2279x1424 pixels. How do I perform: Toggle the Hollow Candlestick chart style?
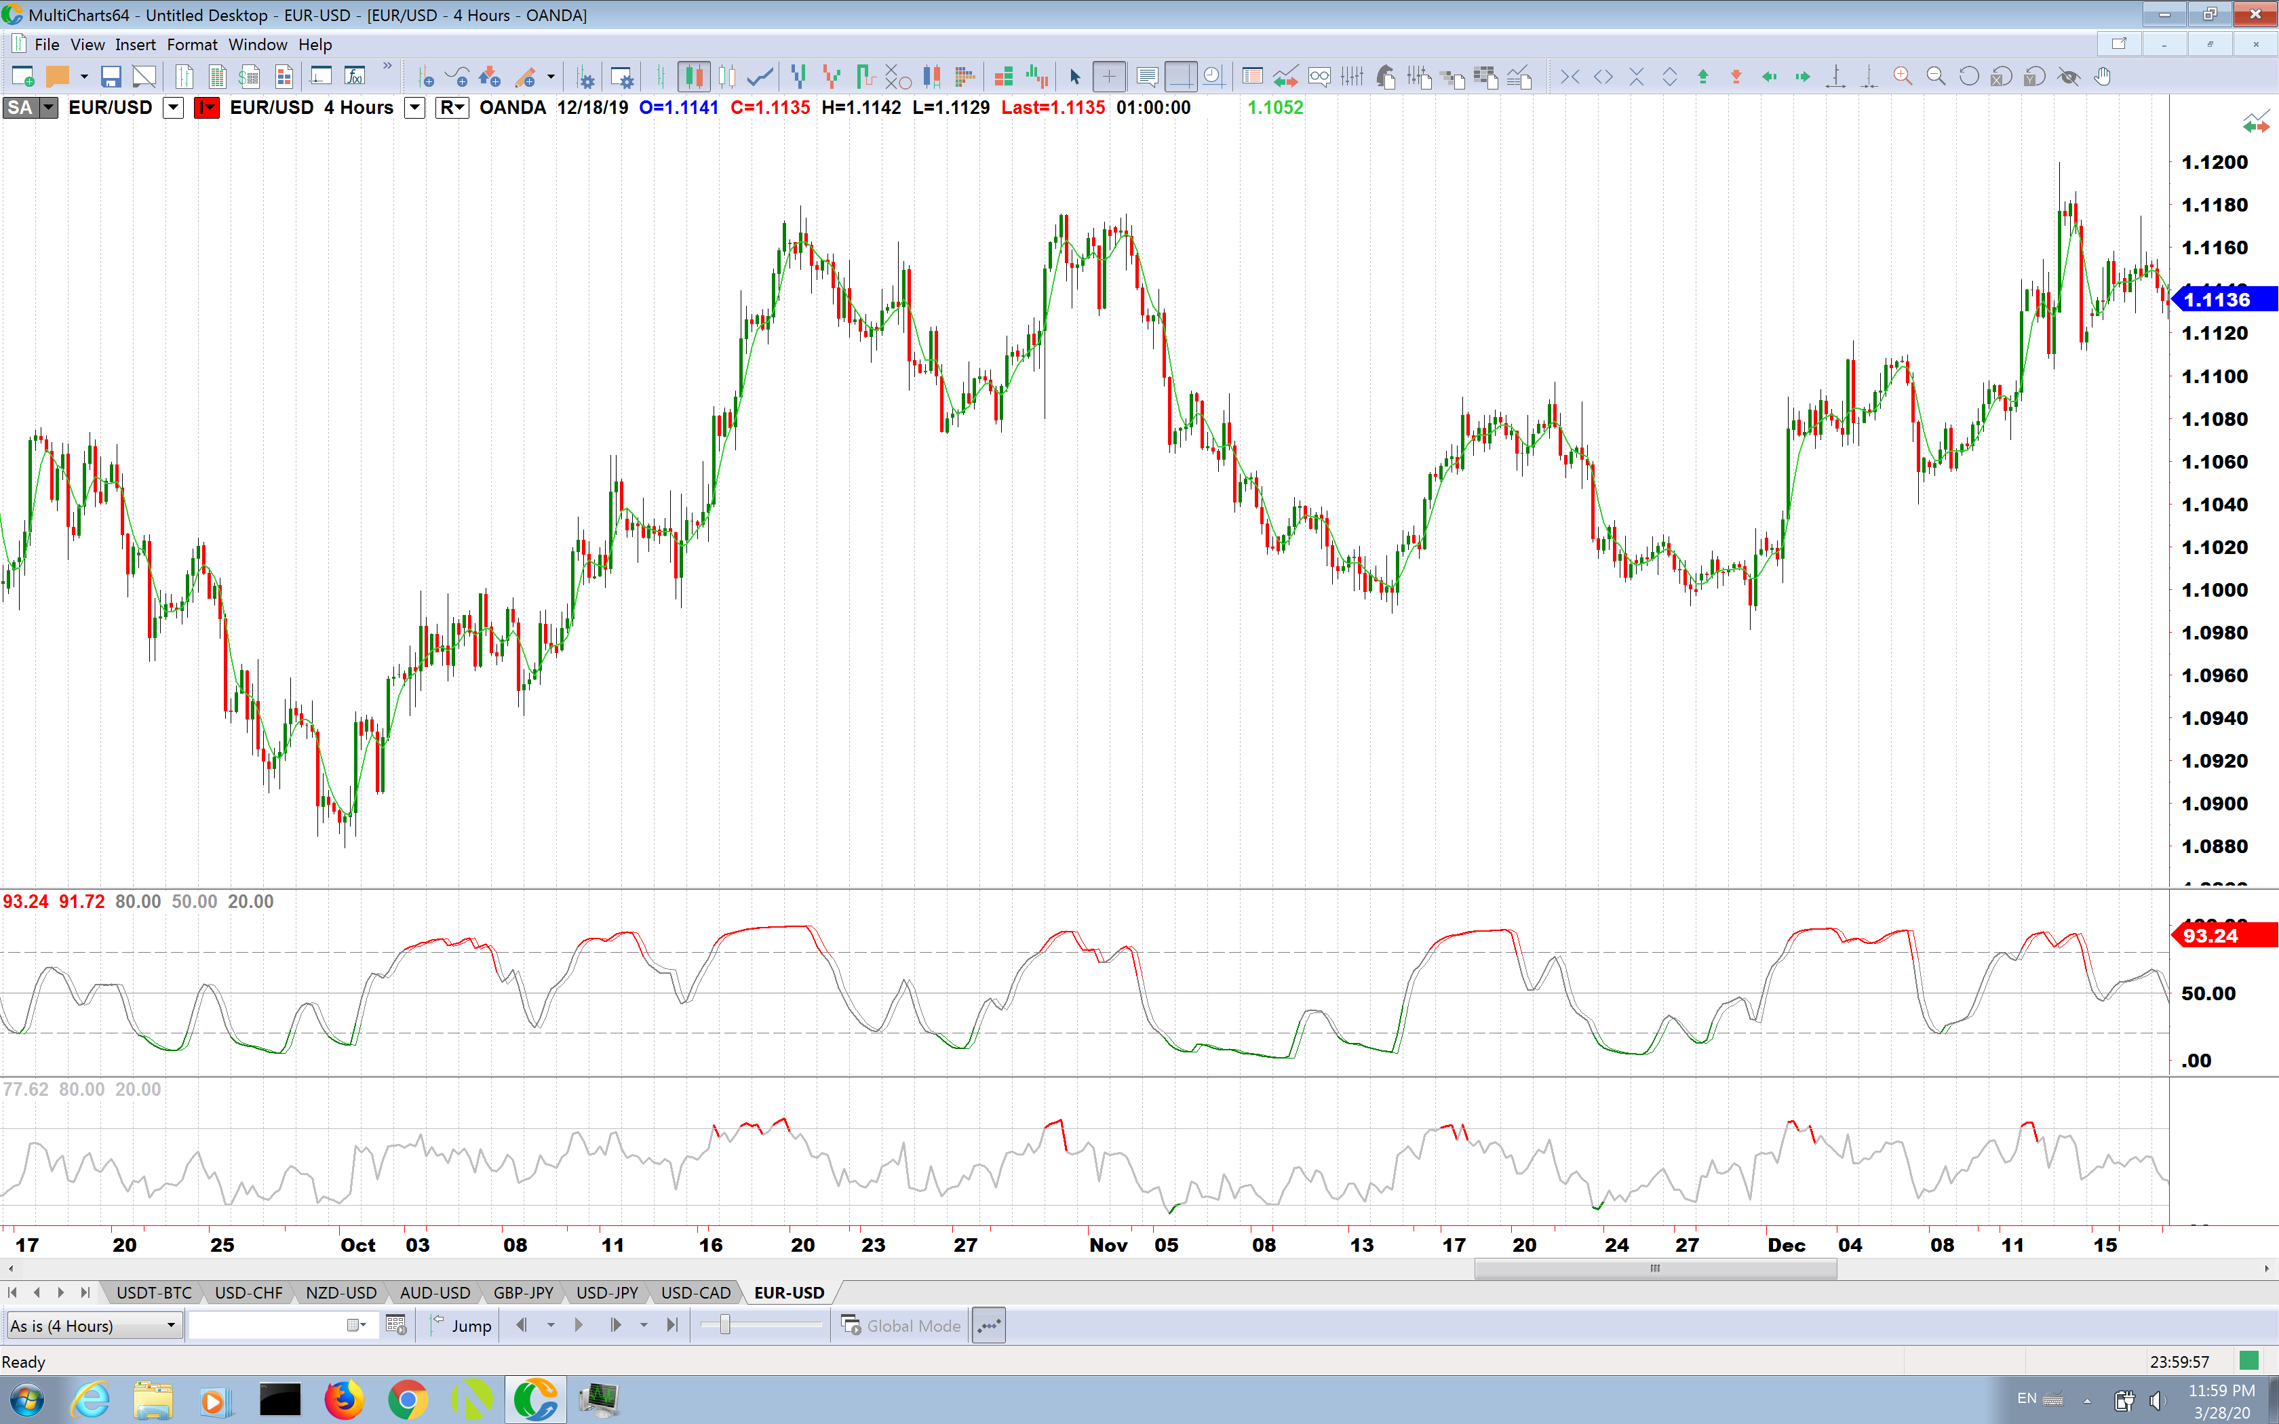point(727,77)
